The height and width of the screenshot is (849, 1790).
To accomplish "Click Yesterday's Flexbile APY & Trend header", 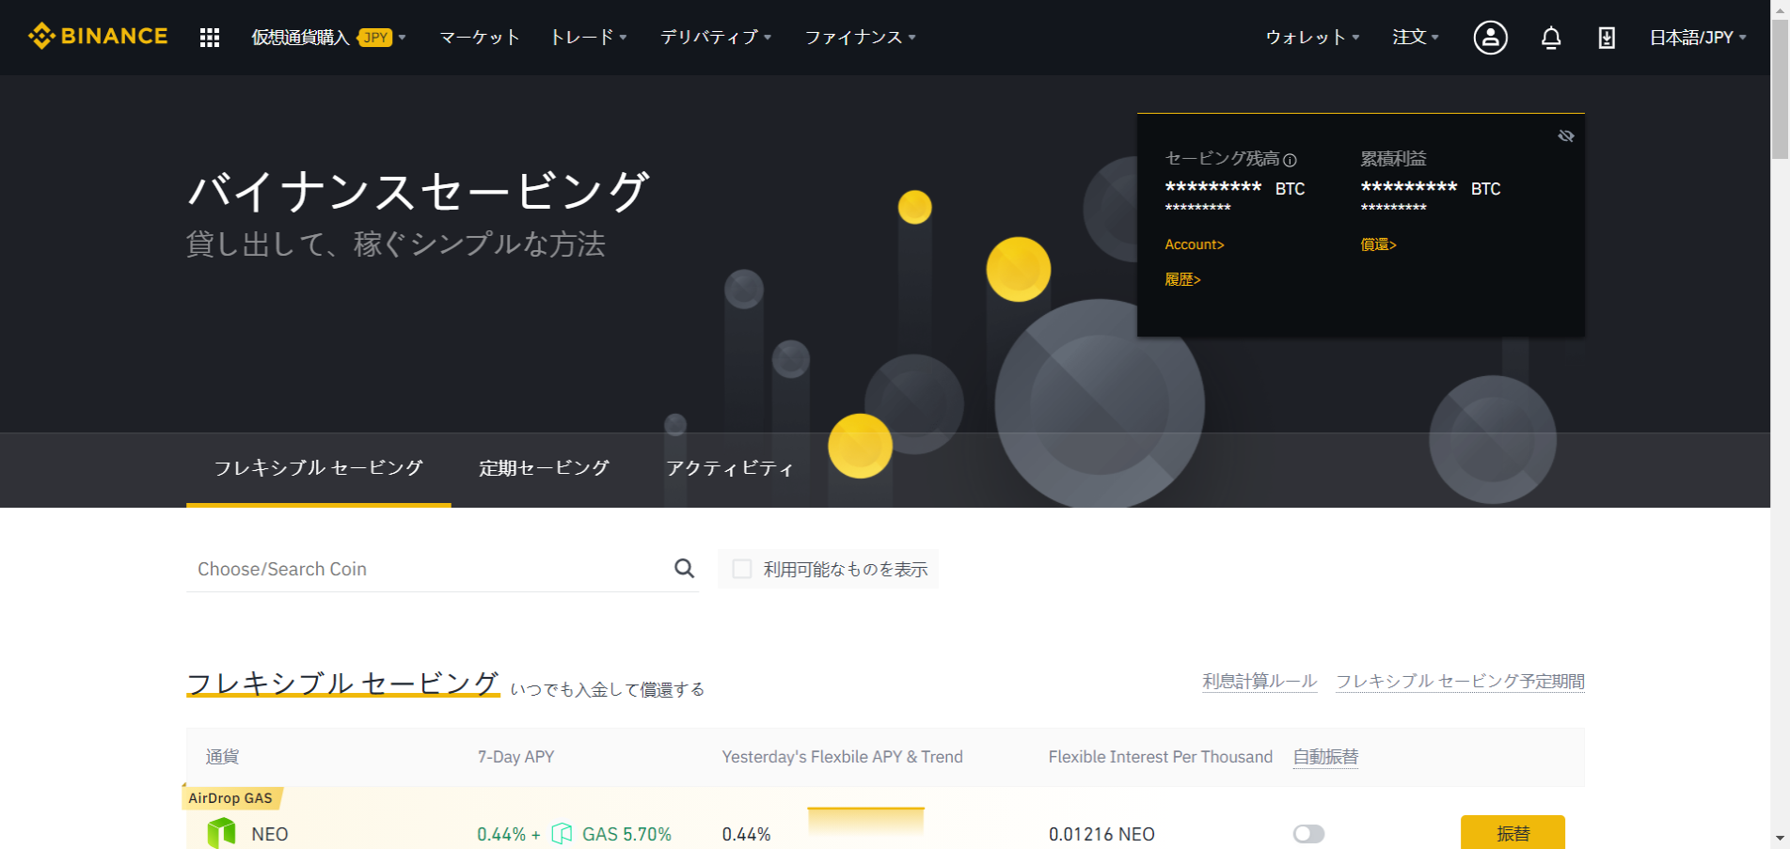I will point(842,757).
